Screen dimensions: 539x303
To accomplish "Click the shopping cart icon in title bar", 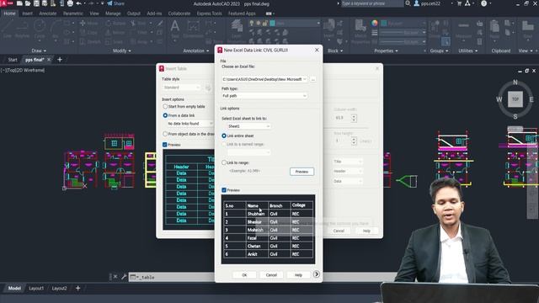I will click(459, 3).
